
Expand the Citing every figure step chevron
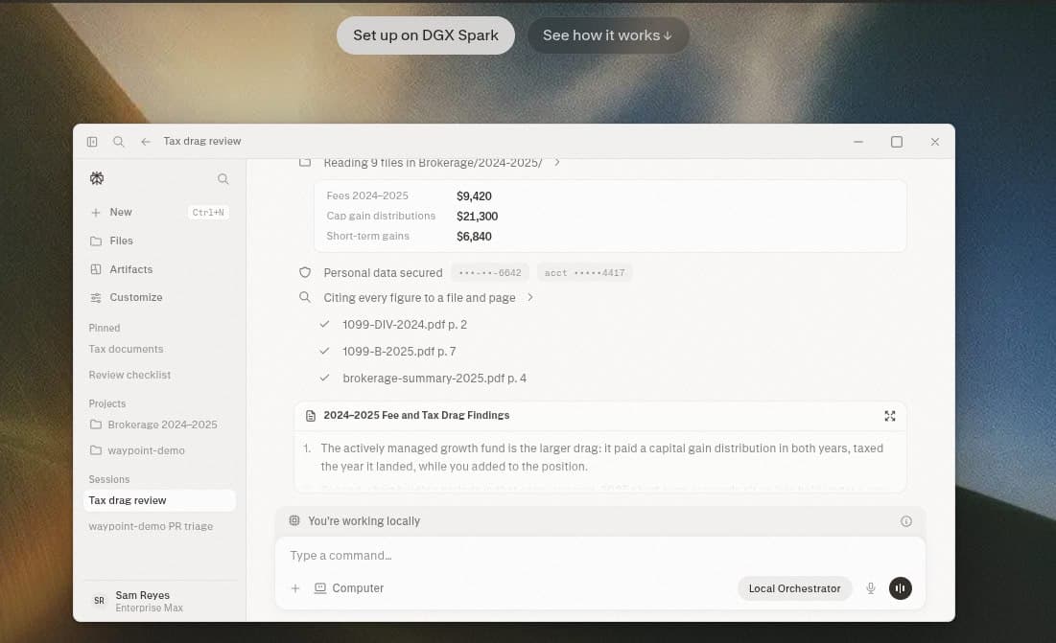530,297
